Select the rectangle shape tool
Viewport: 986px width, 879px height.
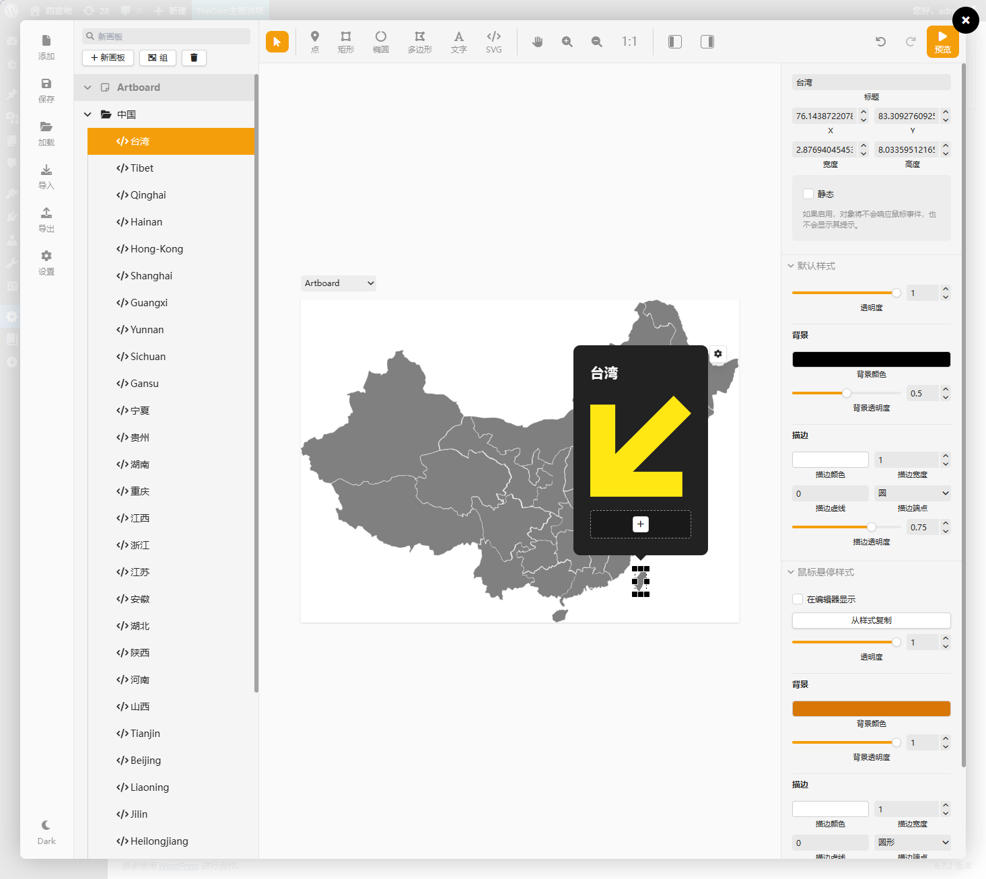point(345,41)
